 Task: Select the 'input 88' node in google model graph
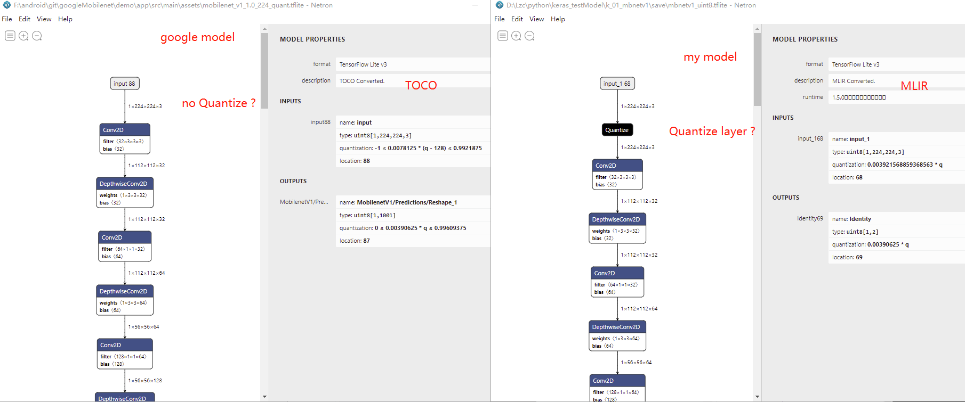point(125,84)
